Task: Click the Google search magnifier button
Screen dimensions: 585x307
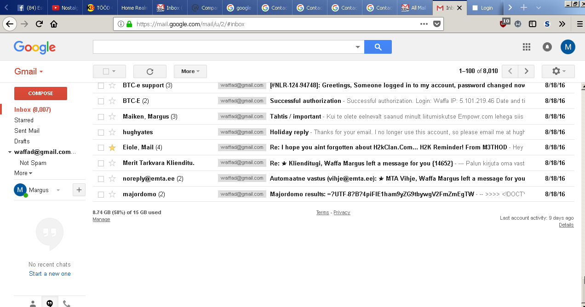Action: [x=378, y=47]
